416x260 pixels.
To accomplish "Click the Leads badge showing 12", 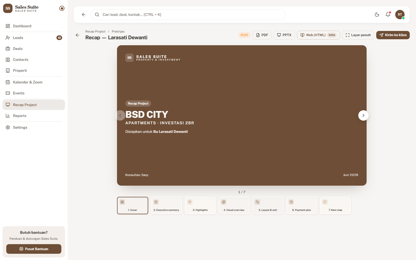I will [x=59, y=38].
